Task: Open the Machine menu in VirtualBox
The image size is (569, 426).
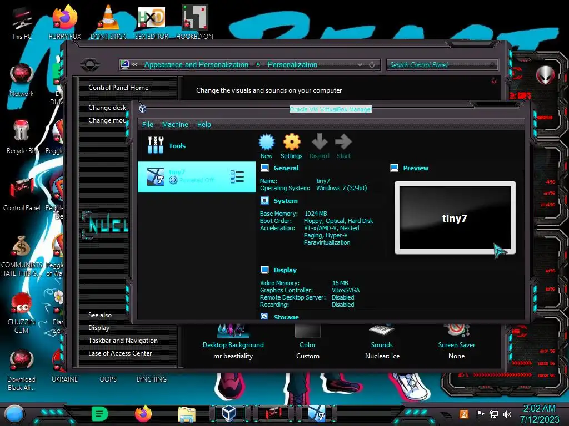Action: coord(175,125)
